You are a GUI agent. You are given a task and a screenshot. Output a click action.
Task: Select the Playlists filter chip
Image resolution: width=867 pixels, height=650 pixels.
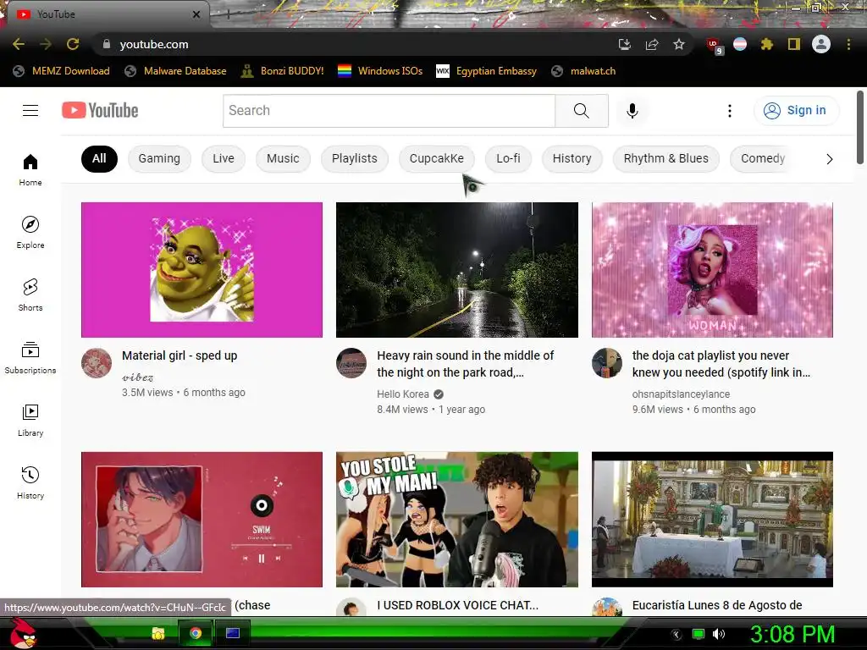pyautogui.click(x=355, y=158)
